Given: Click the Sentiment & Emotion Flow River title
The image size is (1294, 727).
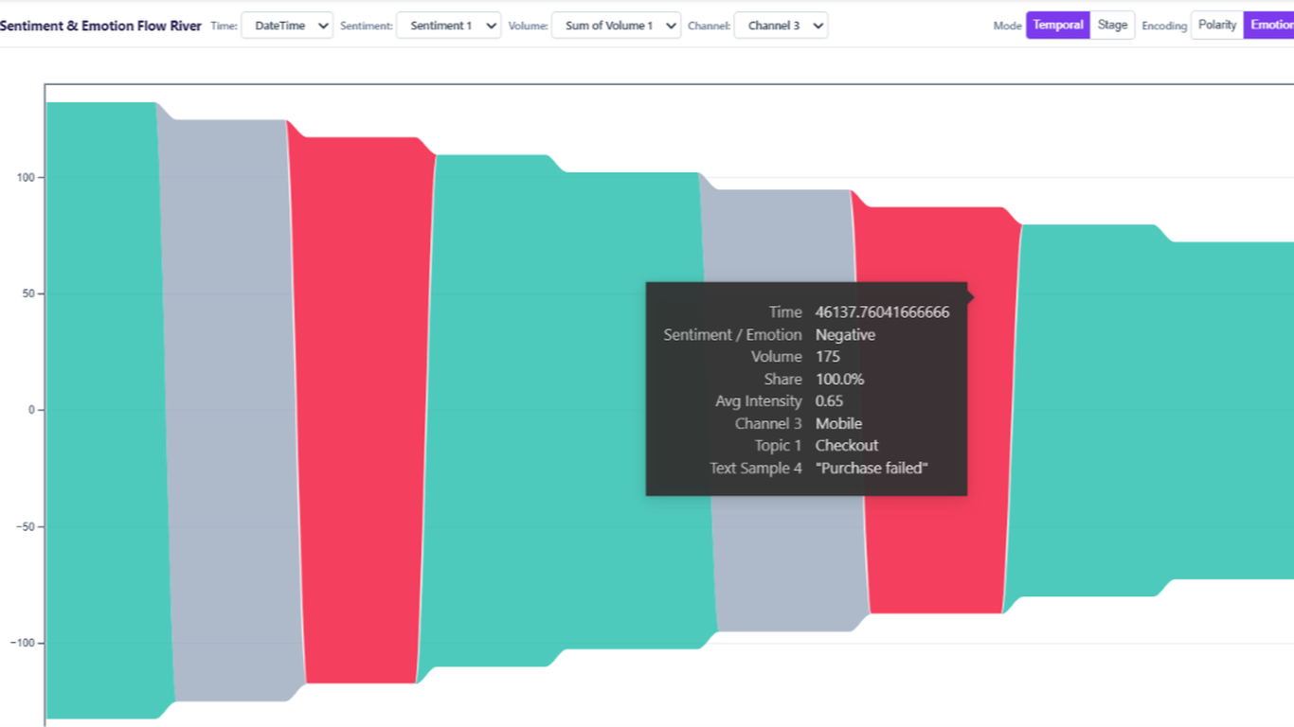Looking at the screenshot, I should pos(100,26).
